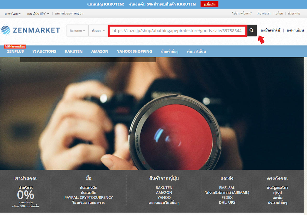This screenshot has width=307, height=215.
Task: Click the ไปรษณีย์อากาศ (AIRMAIL) text
Action: pos(227,193)
